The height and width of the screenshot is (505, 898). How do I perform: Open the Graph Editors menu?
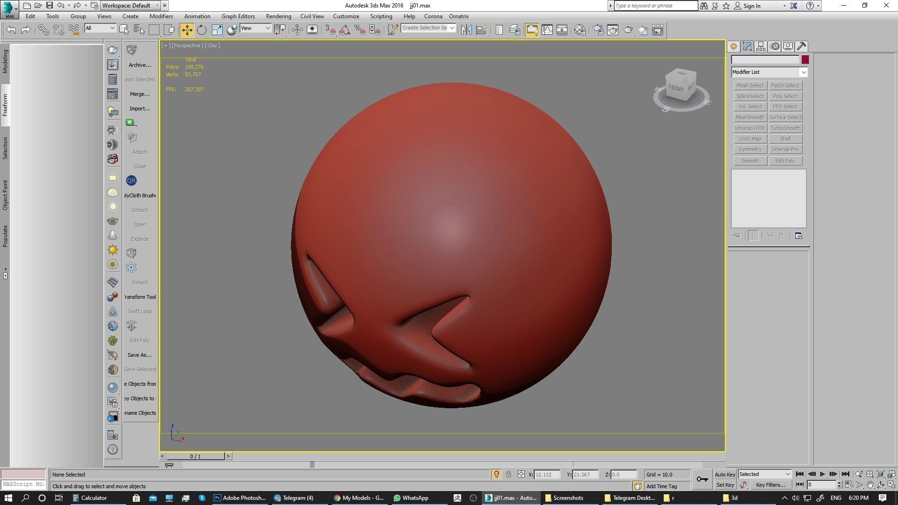(x=238, y=16)
